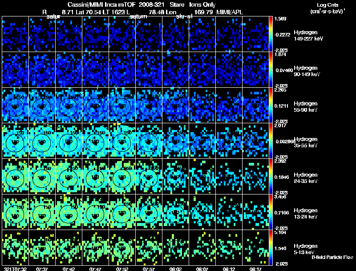
Task: Click the '3.456' color scale maximum
Action: [x=280, y=197]
